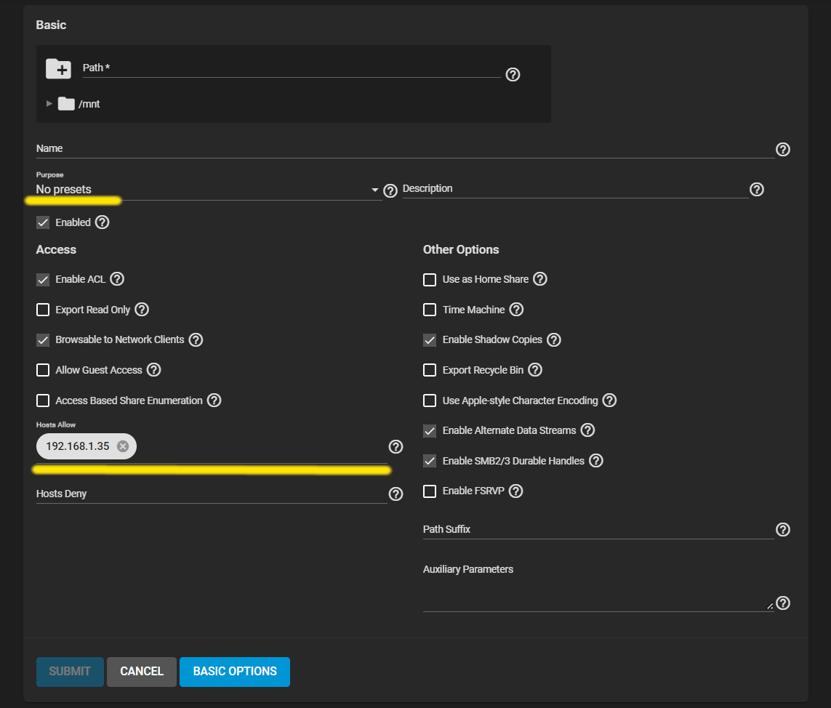Check Allow Guest Access
Screen dimensions: 831x708
click(x=43, y=370)
